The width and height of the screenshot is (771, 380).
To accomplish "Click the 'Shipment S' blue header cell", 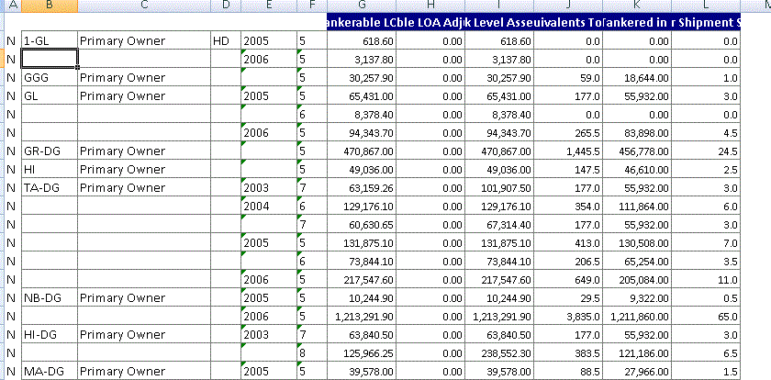I will click(x=706, y=22).
